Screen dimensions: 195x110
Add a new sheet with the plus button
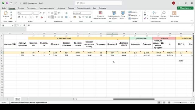[28, 99]
